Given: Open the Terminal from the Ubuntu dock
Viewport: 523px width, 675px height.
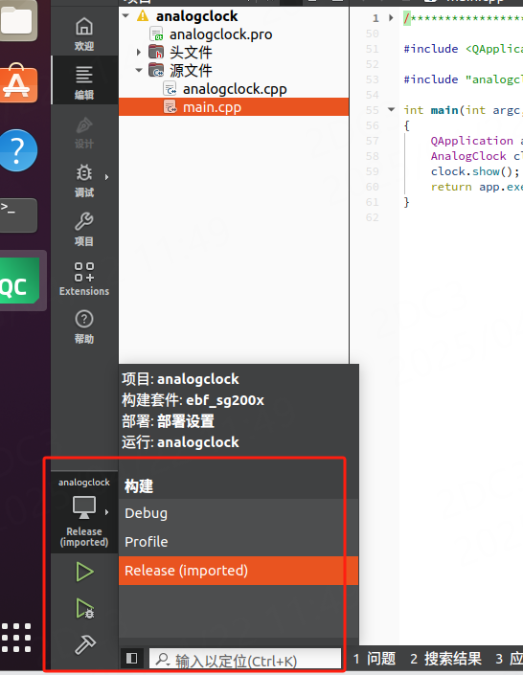Looking at the screenshot, I should click(17, 214).
